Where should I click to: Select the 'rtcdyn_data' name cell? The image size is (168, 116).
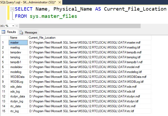pos(18,96)
